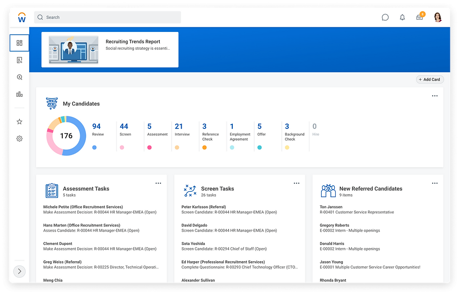This screenshot has height=295, width=460.
Task: Open the chat messages icon
Action: pos(385,17)
